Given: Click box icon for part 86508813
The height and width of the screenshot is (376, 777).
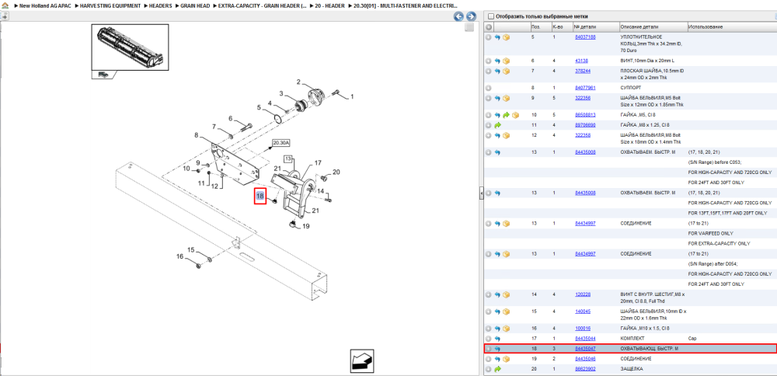Looking at the screenshot, I should click(x=515, y=115).
